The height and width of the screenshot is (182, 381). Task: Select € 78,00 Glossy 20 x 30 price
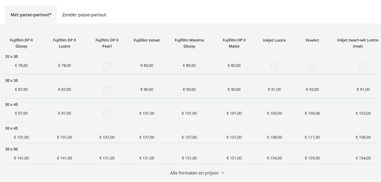click(21, 65)
